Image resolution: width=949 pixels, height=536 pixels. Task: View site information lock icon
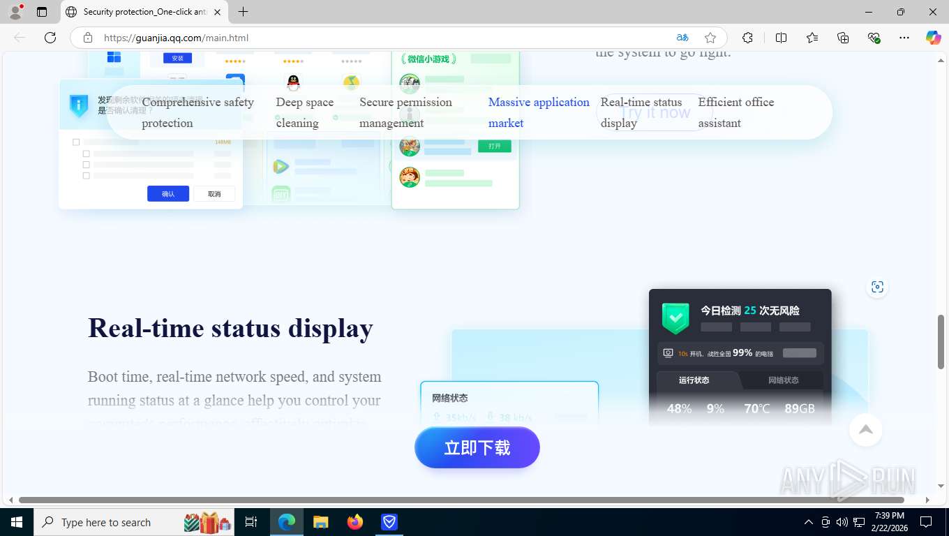87,38
